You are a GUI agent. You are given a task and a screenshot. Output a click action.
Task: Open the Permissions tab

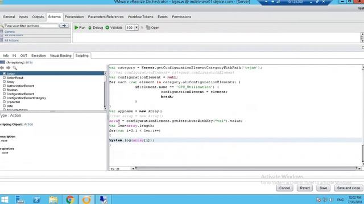(x=181, y=17)
